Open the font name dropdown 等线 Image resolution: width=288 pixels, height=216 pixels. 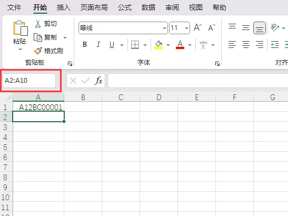123,28
